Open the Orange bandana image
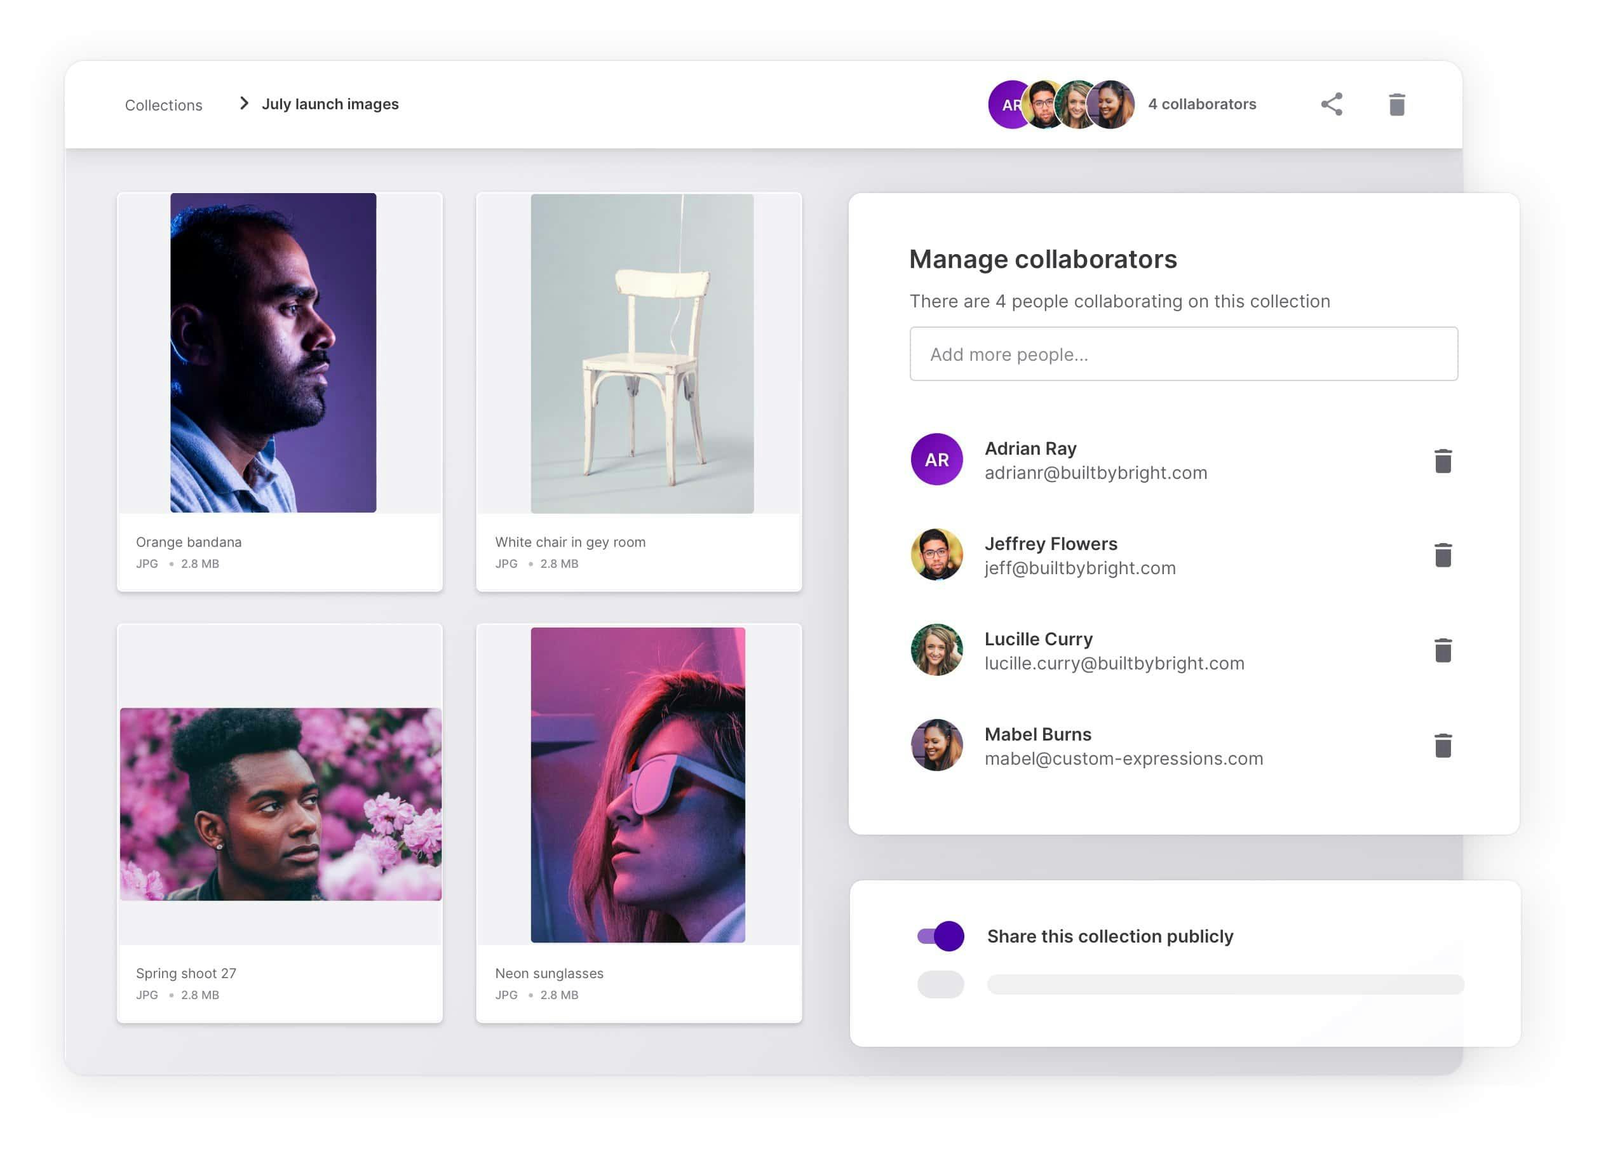Viewport: 1620px width, 1156px height. click(273, 353)
